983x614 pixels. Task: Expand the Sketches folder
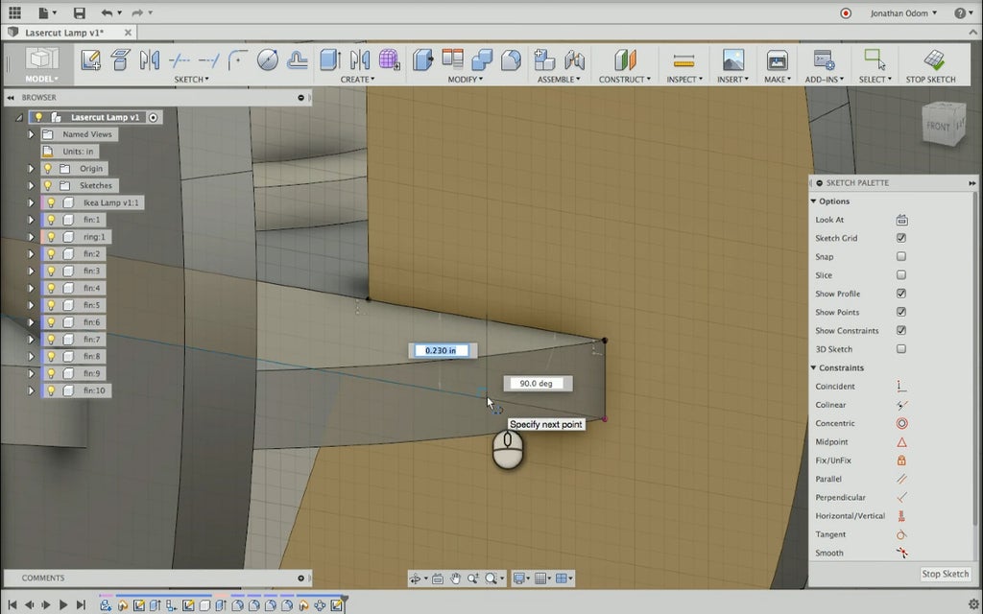tap(31, 185)
